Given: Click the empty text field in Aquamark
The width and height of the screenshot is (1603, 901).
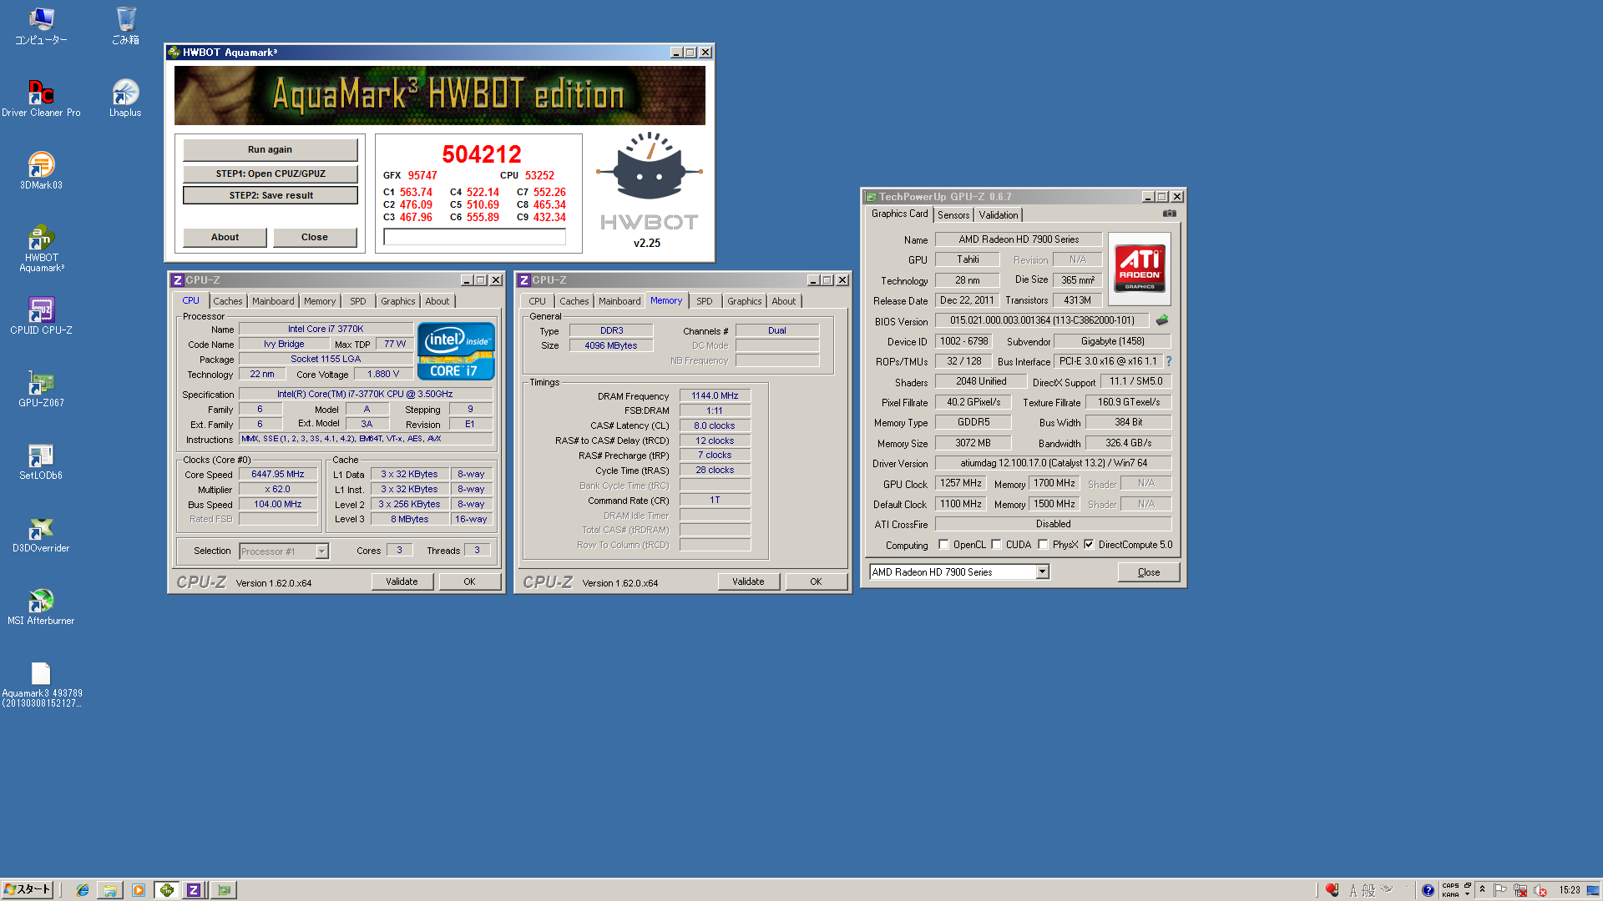Looking at the screenshot, I should (474, 237).
